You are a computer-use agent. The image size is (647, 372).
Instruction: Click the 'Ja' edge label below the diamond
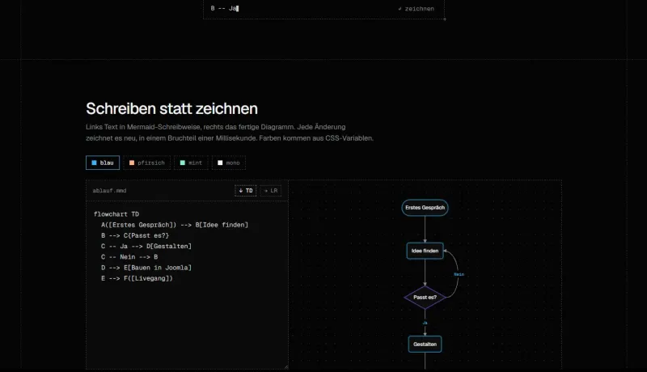pos(425,323)
